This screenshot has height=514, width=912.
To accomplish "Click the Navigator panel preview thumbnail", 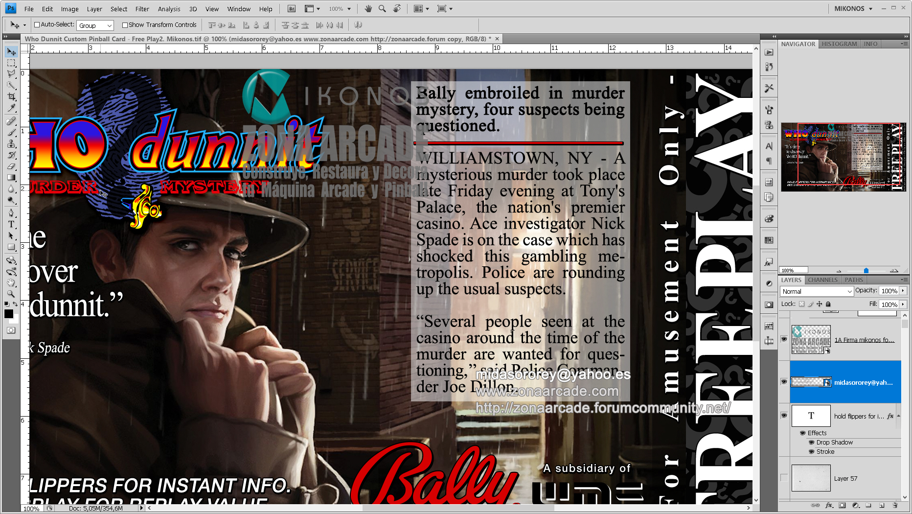I will click(x=844, y=157).
